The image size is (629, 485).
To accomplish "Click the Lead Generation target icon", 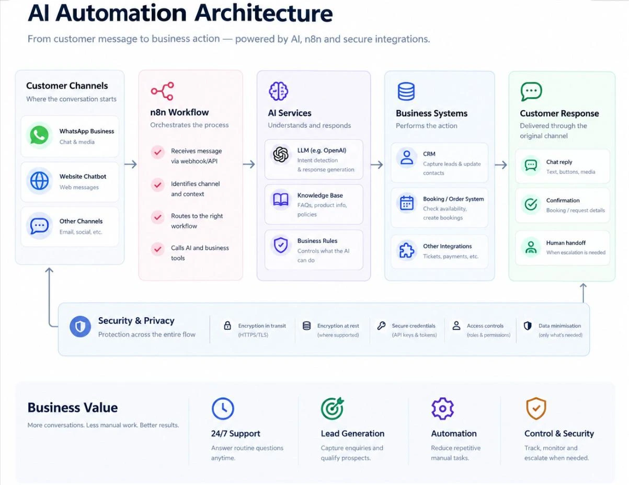I will pos(332,408).
